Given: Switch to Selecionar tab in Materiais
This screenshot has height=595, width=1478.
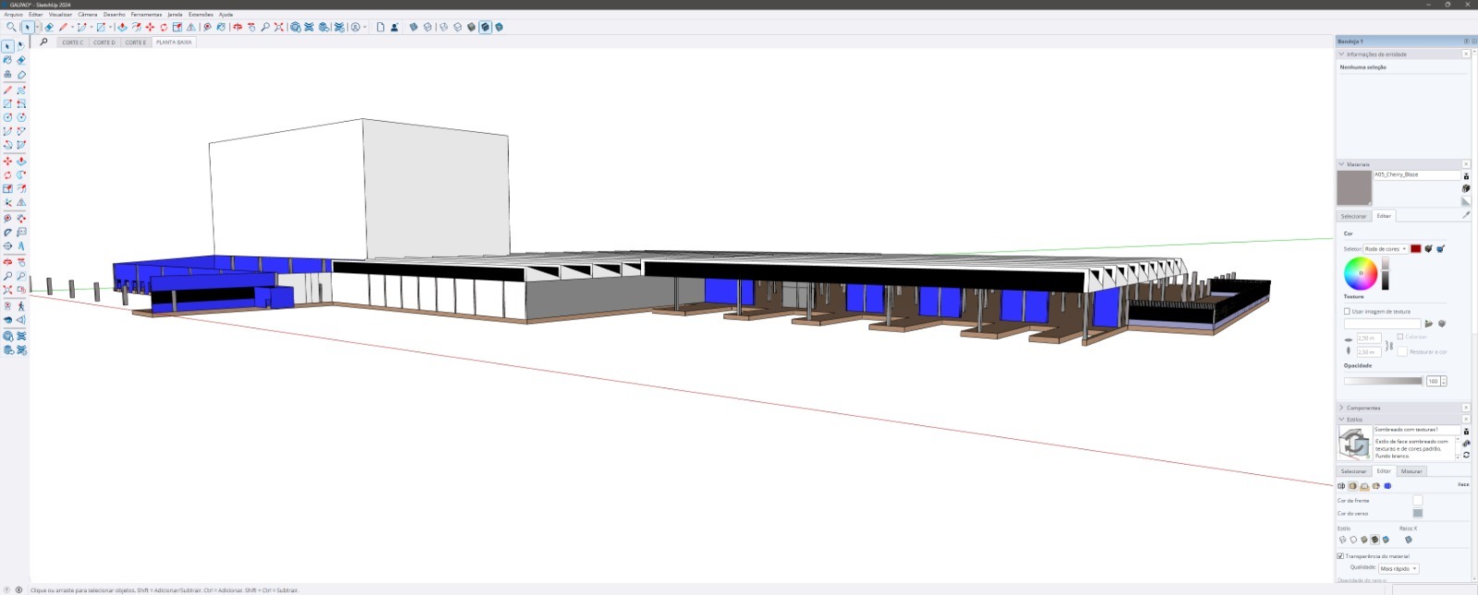Looking at the screenshot, I should click(1353, 216).
